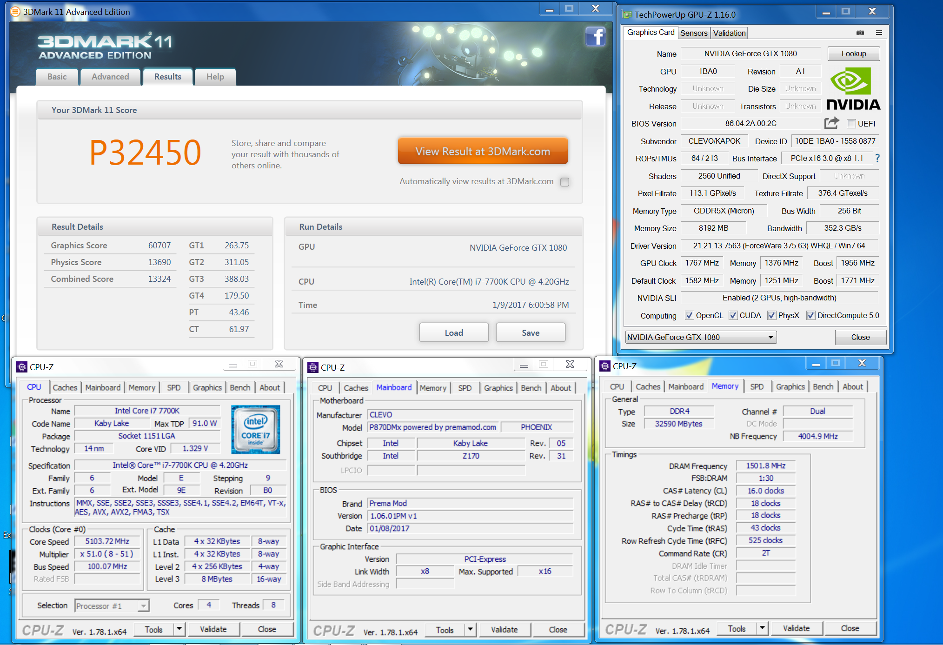Click the GT3 result value 388.03

tap(237, 279)
